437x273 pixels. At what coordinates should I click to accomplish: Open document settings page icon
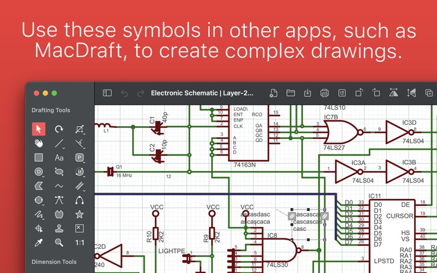(x=274, y=93)
